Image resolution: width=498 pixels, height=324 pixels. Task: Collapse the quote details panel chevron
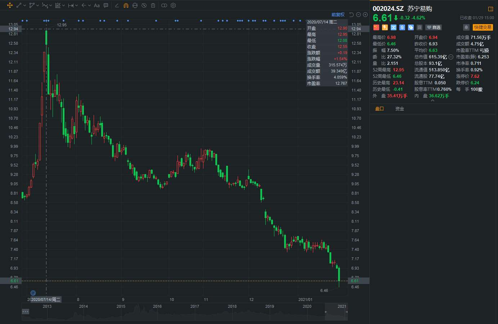432,101
